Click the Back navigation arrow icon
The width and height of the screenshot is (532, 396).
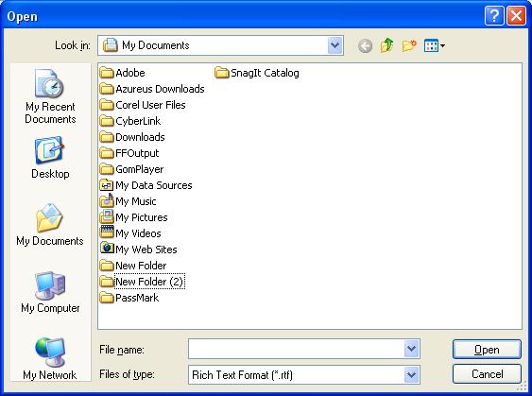[x=365, y=45]
